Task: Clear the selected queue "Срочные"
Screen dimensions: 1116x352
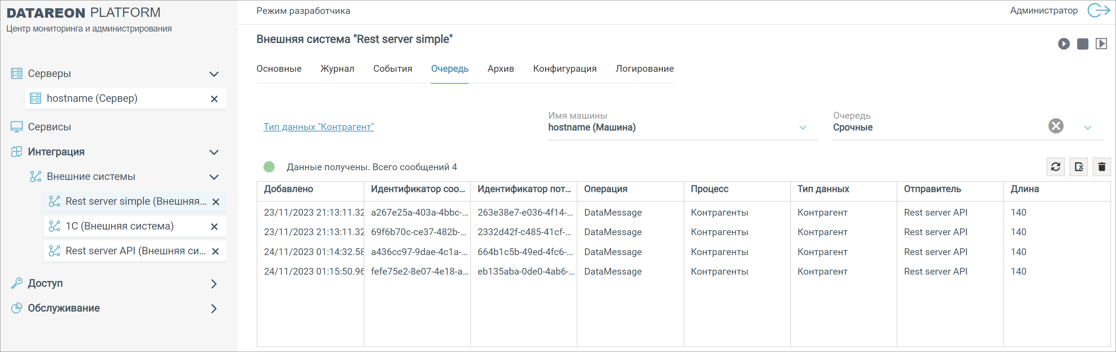Action: tap(1056, 126)
